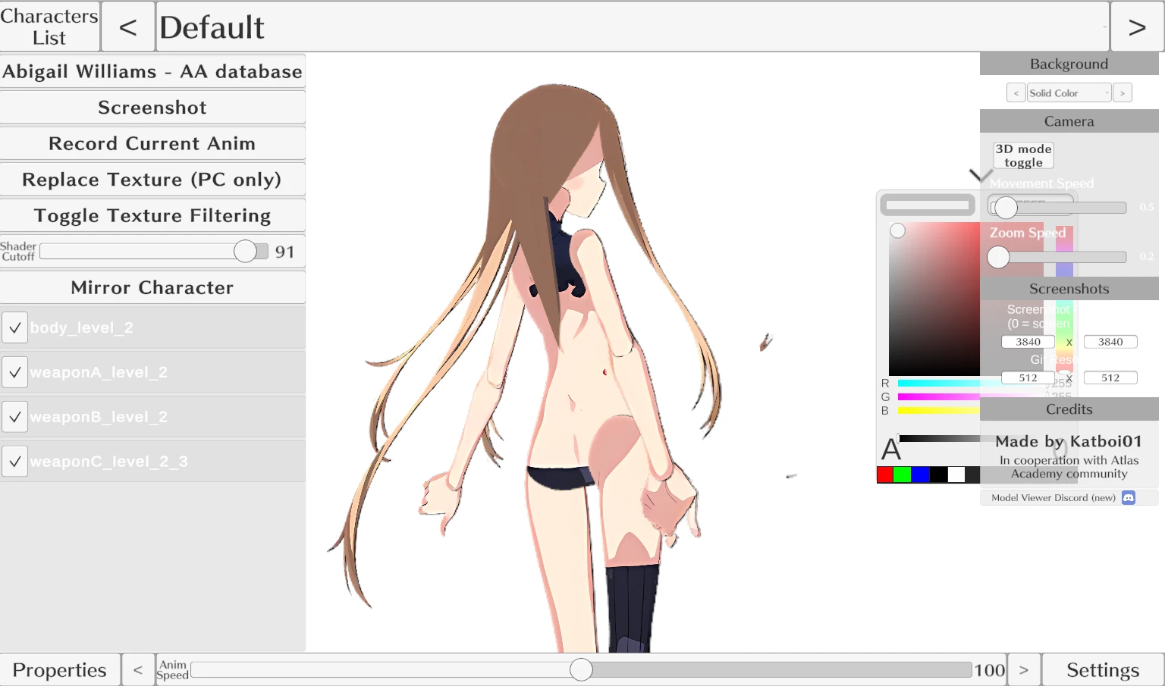Switch to next background type arrow
This screenshot has height=686, width=1165.
pos(1122,93)
